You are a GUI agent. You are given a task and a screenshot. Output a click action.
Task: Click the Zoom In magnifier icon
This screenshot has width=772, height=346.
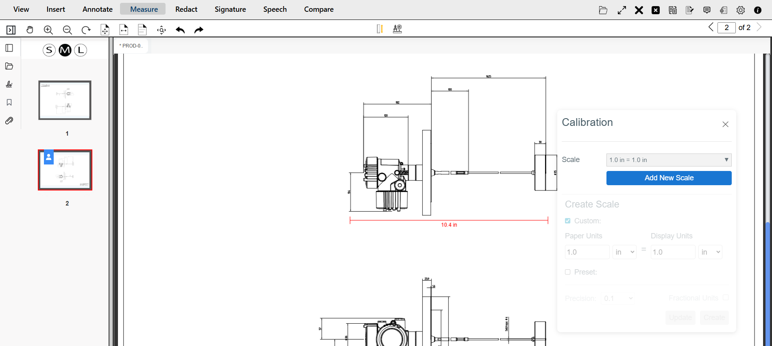point(48,30)
